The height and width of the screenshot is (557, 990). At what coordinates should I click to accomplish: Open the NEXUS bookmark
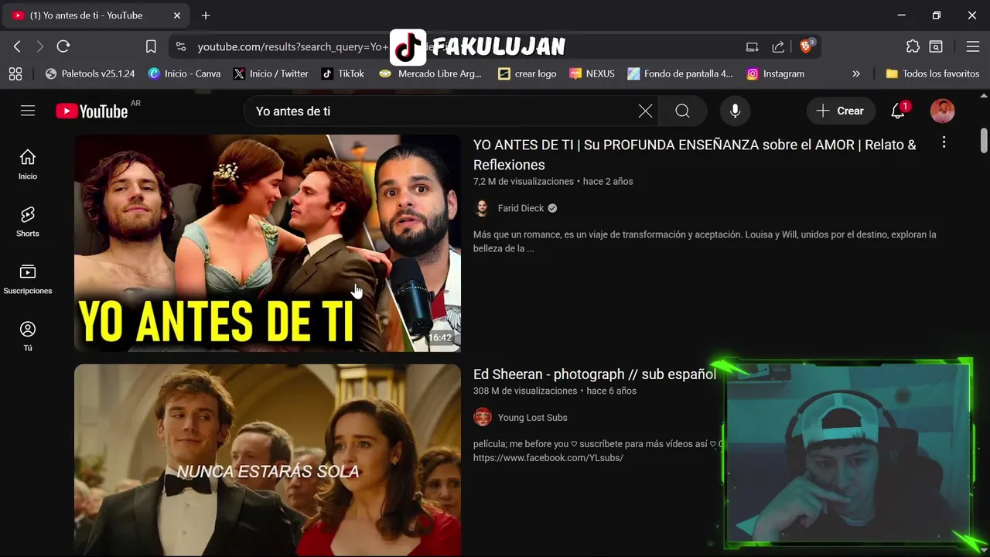[592, 73]
